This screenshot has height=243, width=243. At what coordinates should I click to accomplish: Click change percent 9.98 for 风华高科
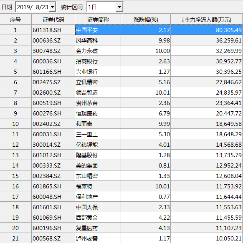164,40
